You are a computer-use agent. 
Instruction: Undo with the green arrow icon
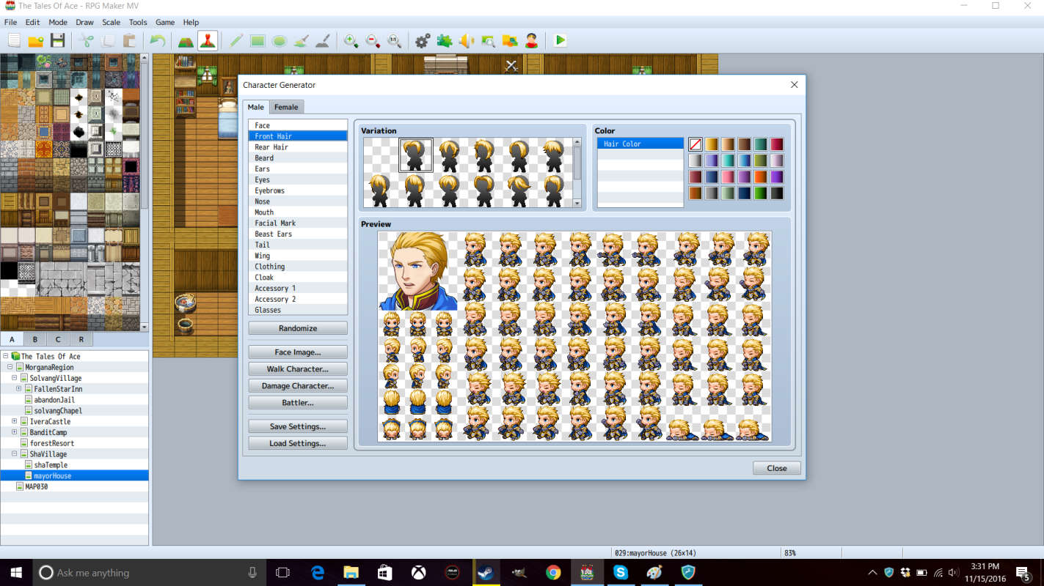(158, 41)
